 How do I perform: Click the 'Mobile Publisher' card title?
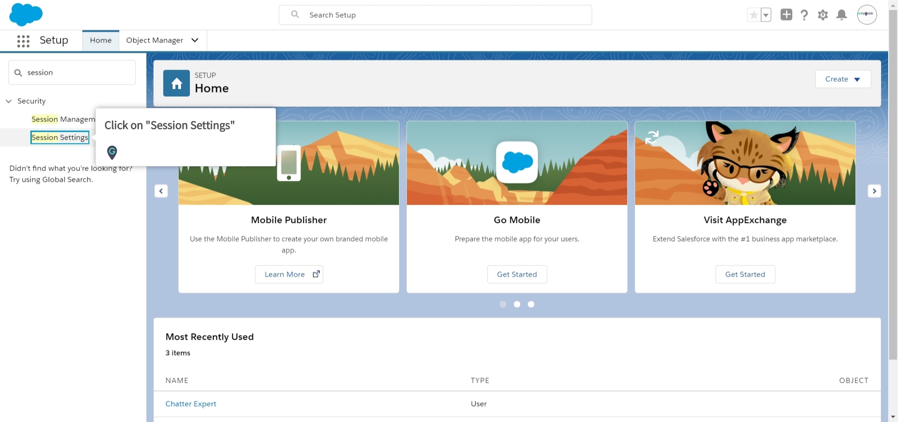pos(289,220)
